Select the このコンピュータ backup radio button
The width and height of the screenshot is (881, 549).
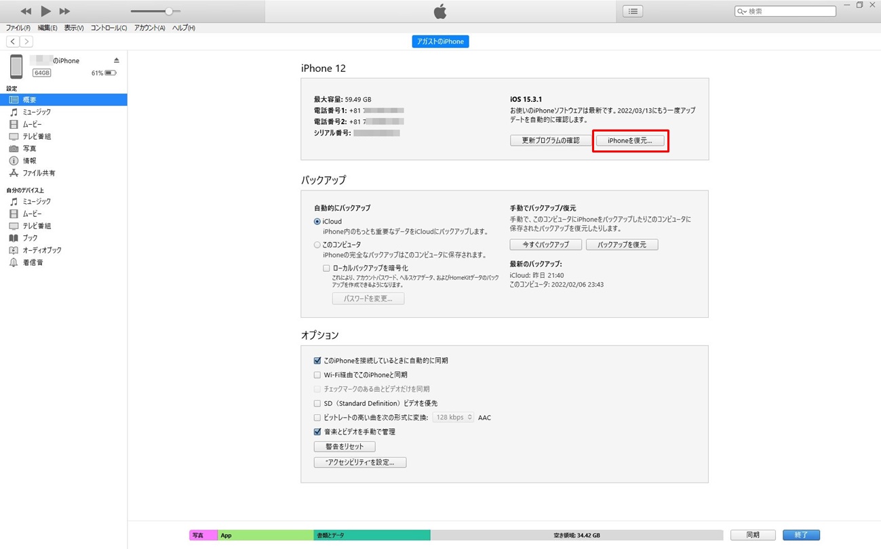pos(317,245)
